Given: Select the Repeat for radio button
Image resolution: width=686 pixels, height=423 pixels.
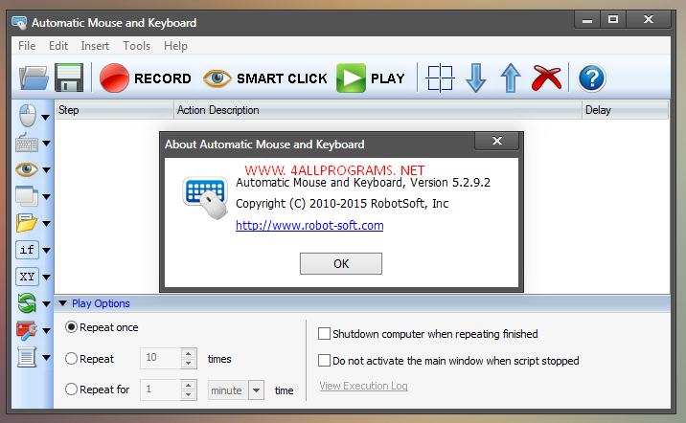Looking at the screenshot, I should click(71, 390).
